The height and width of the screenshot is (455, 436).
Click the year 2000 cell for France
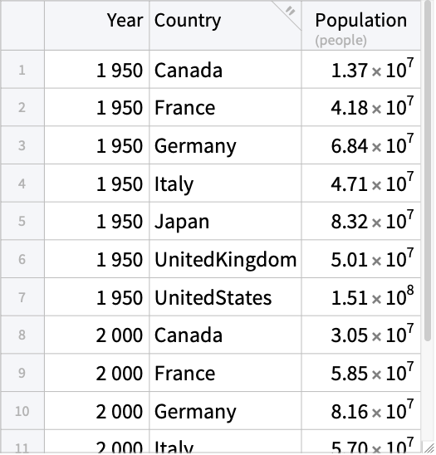96,373
